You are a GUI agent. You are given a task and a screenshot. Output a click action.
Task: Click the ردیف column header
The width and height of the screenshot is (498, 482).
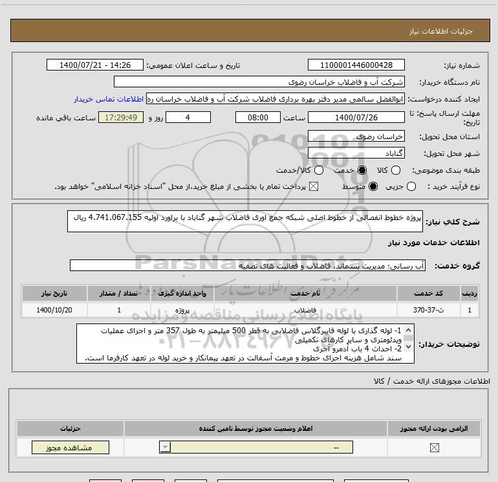click(470, 293)
